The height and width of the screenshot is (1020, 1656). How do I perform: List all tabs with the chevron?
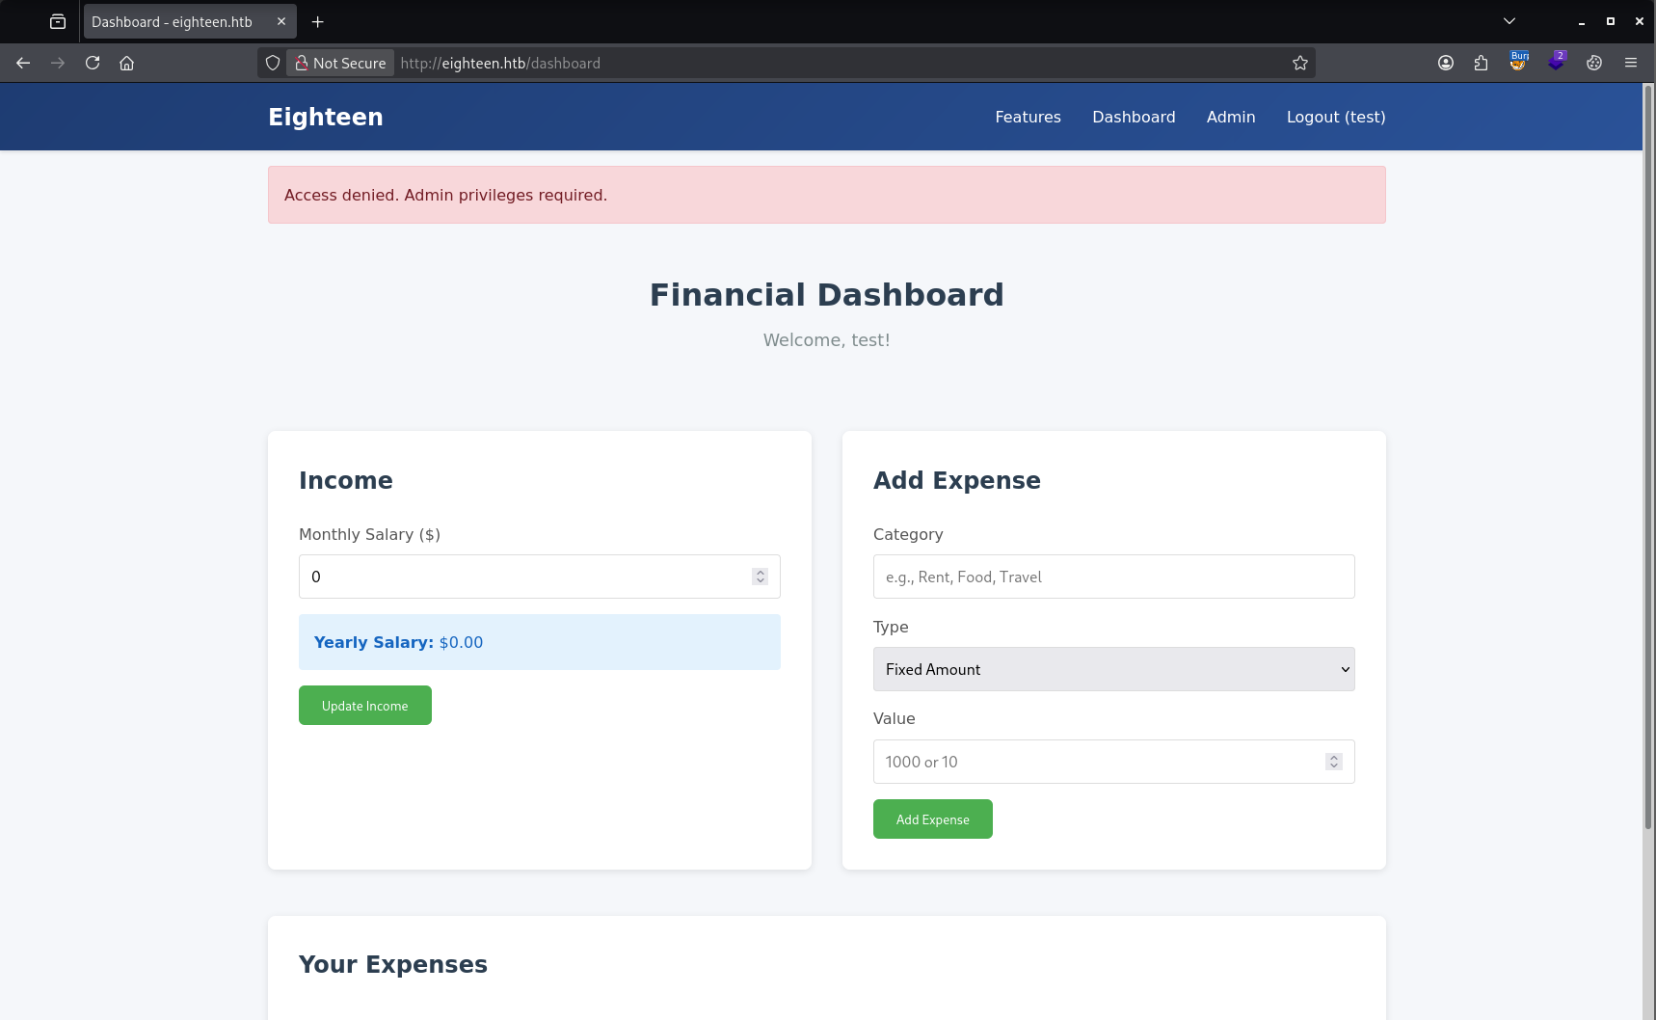pyautogui.click(x=1509, y=21)
